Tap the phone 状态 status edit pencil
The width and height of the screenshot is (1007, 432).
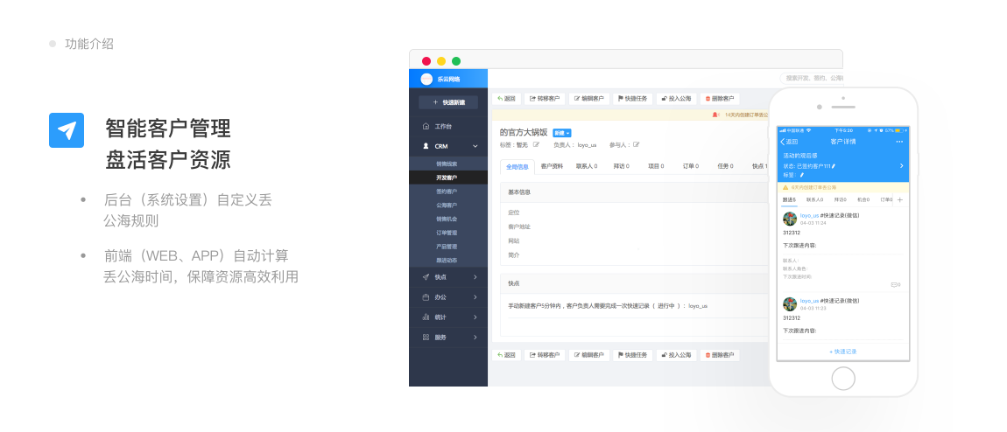pyautogui.click(x=834, y=166)
